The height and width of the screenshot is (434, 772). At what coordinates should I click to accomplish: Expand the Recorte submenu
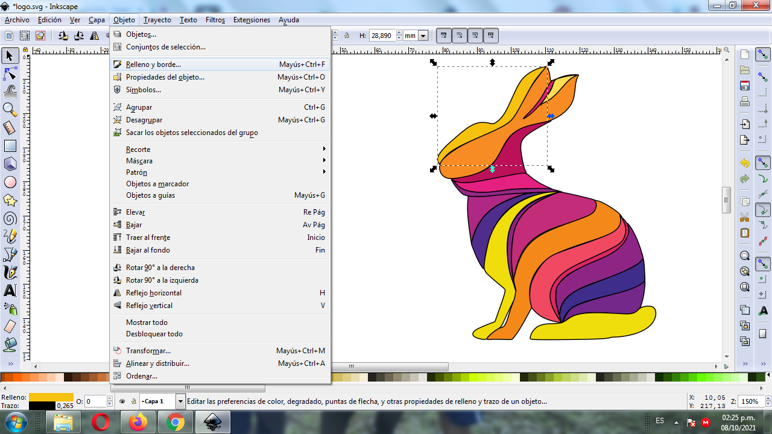coord(220,149)
